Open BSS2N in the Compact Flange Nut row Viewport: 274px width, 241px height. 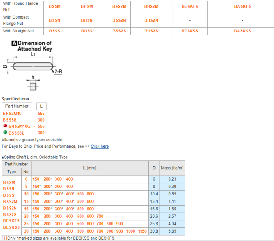(x=119, y=20)
